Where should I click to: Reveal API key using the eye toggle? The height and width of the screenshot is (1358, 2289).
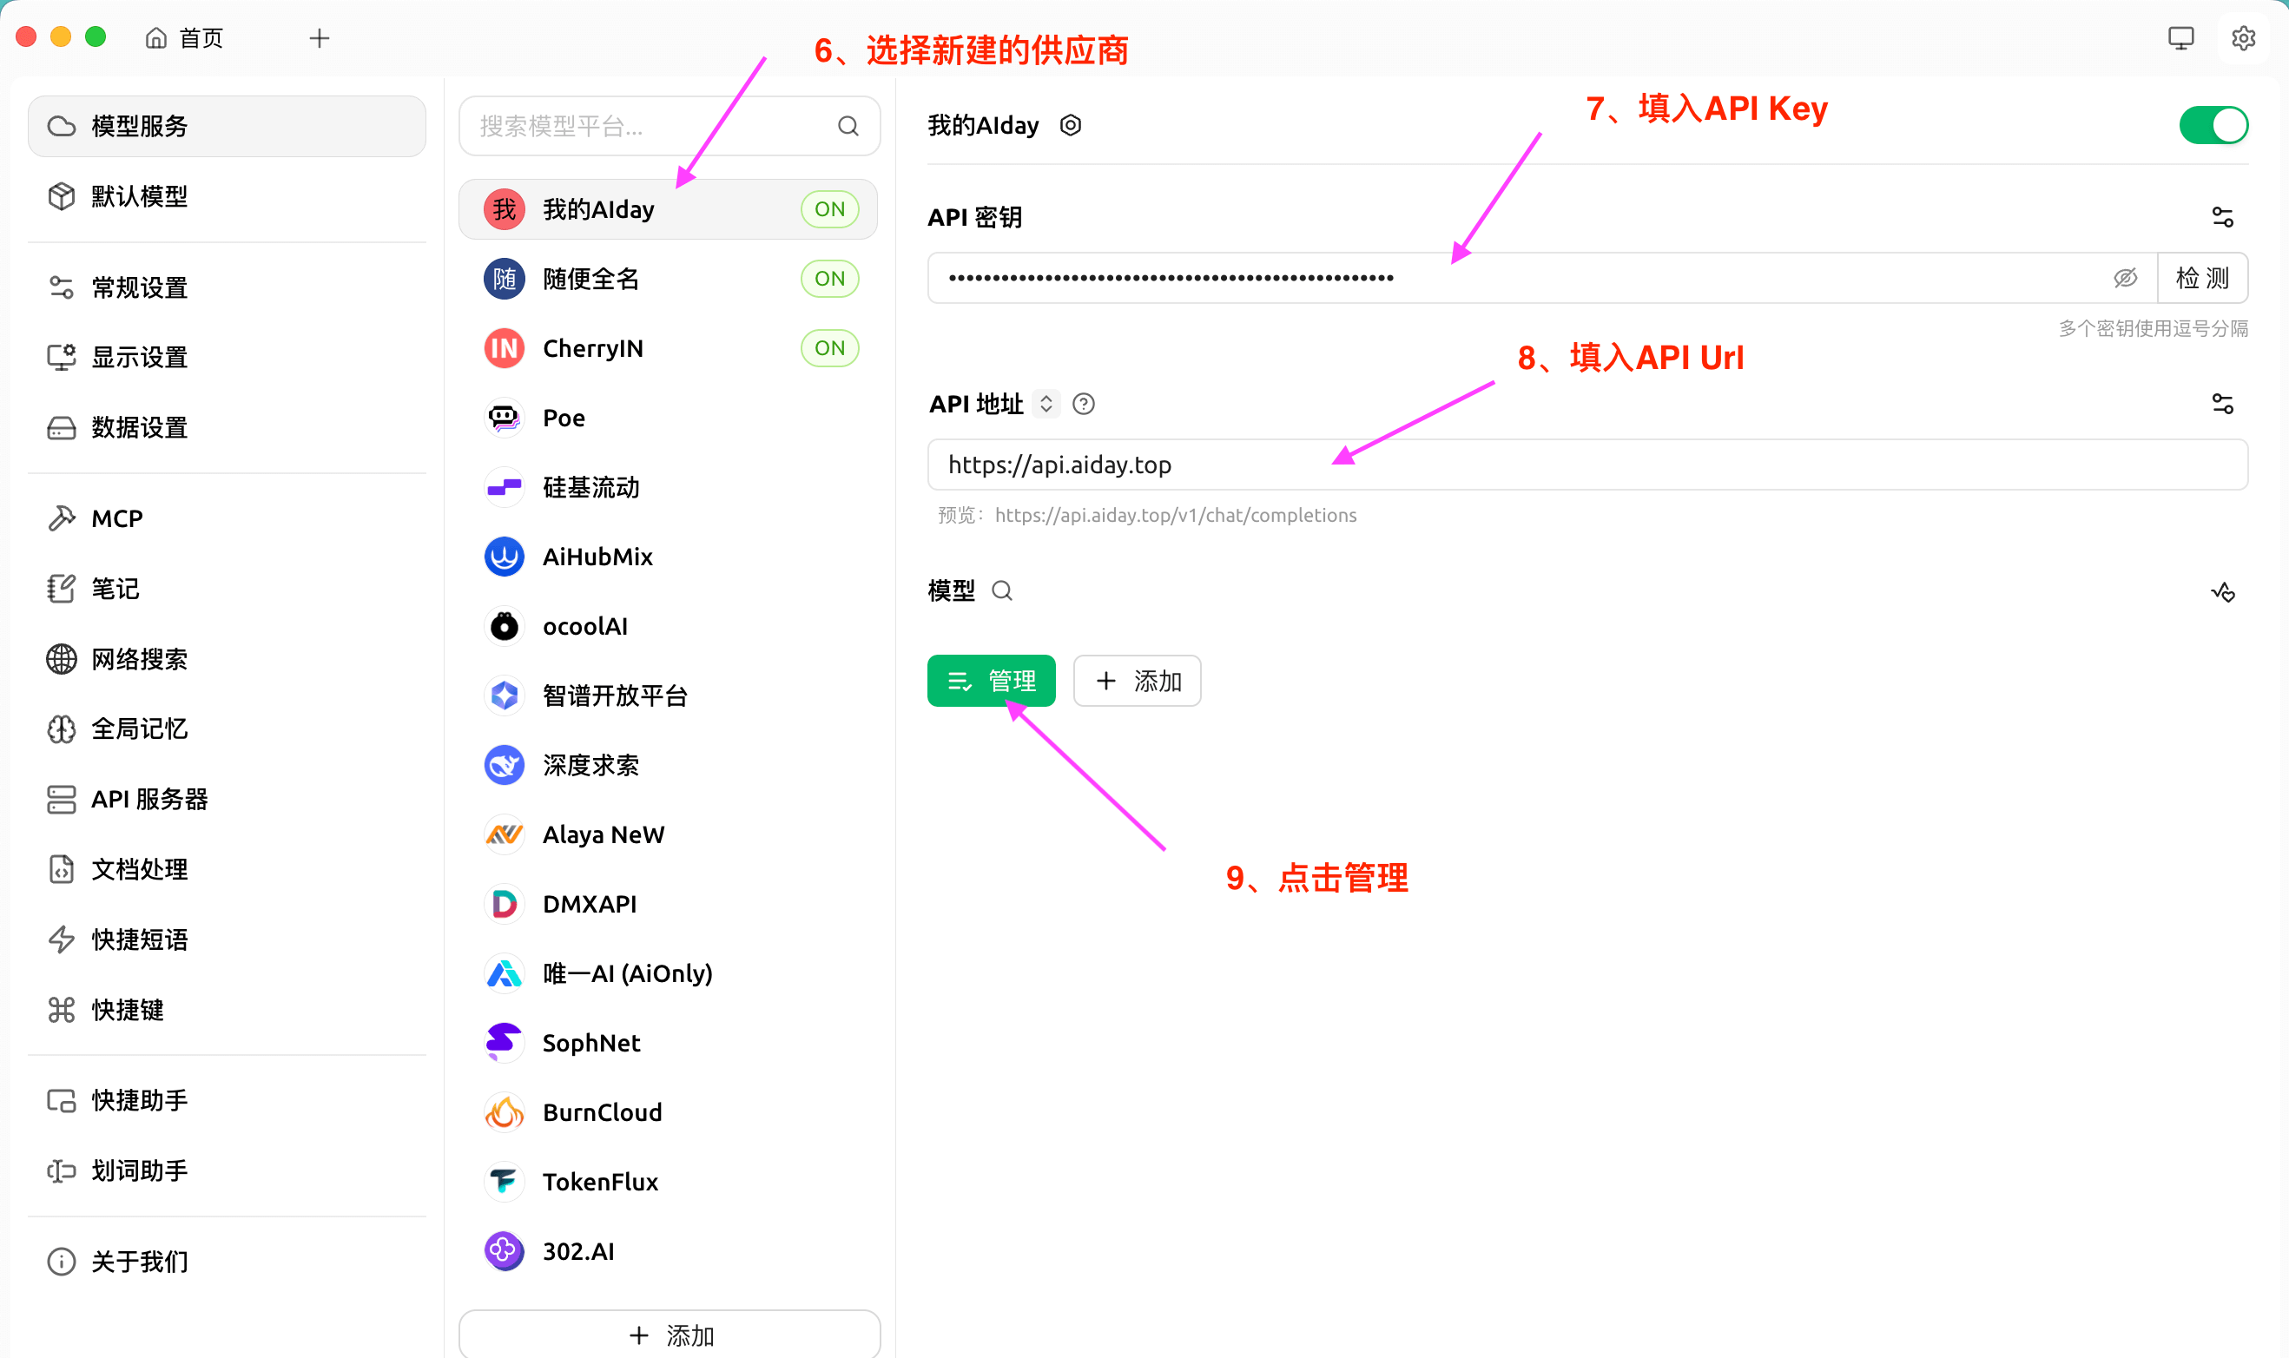[x=2126, y=277]
